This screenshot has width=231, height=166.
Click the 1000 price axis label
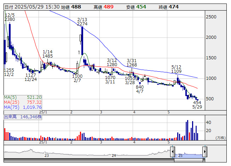(x=211, y=78)
